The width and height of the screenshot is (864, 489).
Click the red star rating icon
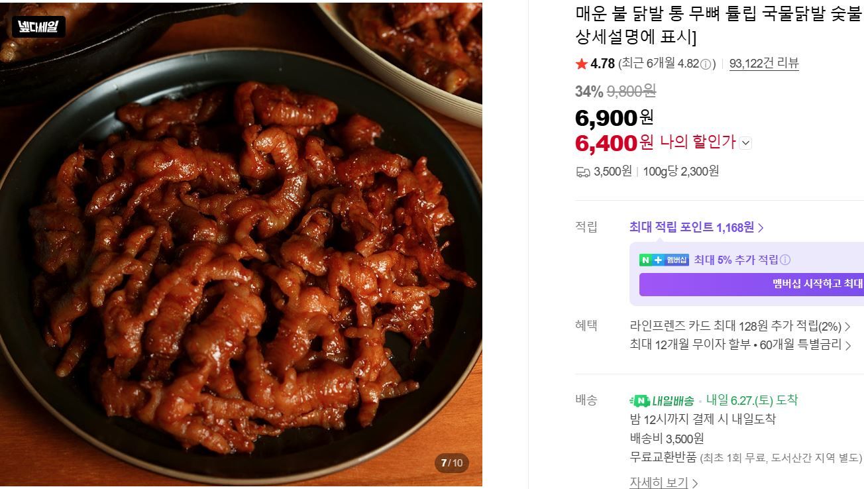[x=582, y=64]
